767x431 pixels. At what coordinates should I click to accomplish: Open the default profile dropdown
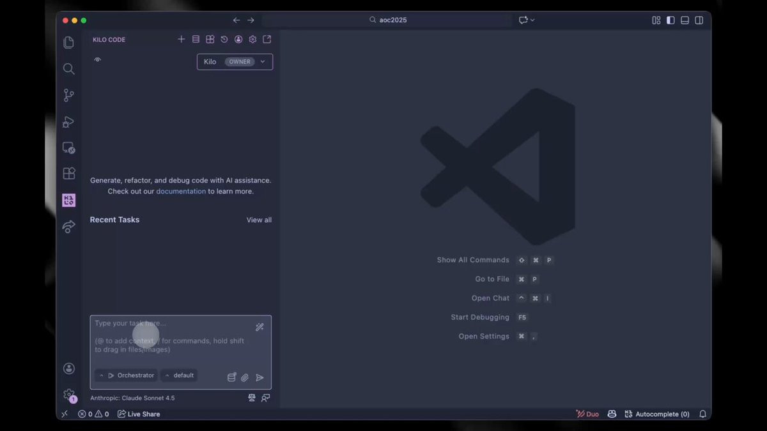tap(179, 375)
